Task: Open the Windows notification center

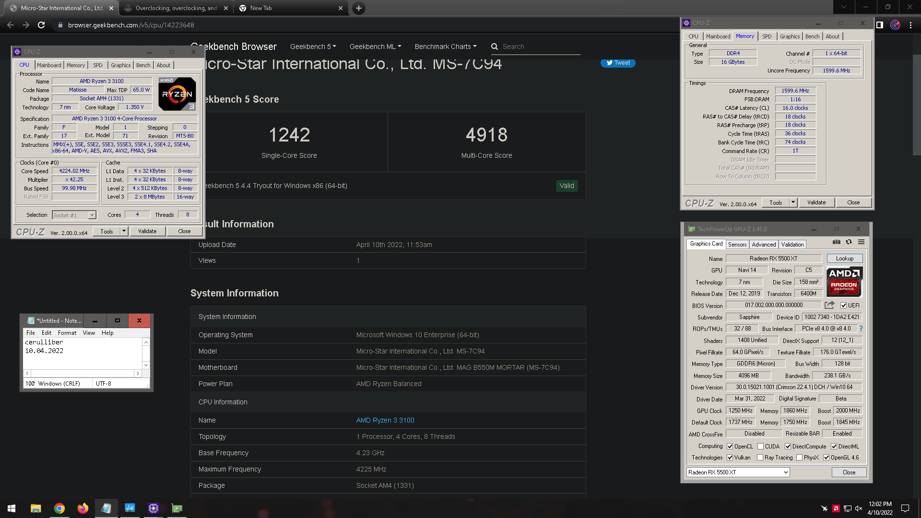Action: 905,508
